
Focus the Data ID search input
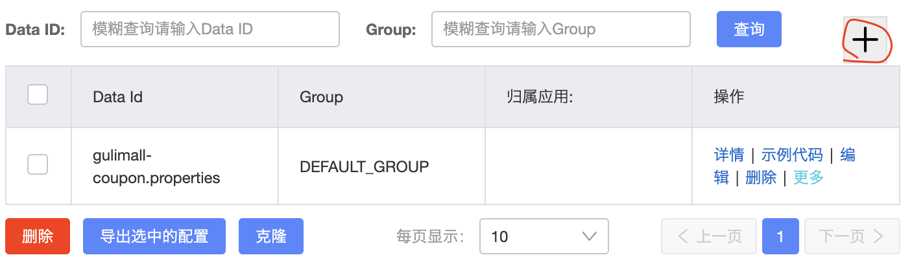(x=210, y=29)
